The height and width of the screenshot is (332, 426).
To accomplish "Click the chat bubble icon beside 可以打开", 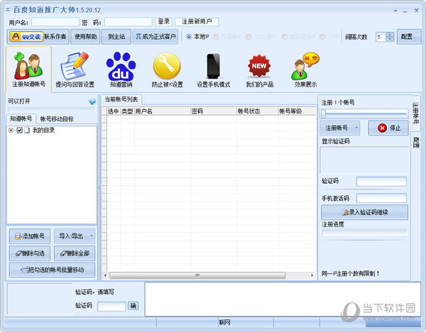I will click(x=92, y=101).
